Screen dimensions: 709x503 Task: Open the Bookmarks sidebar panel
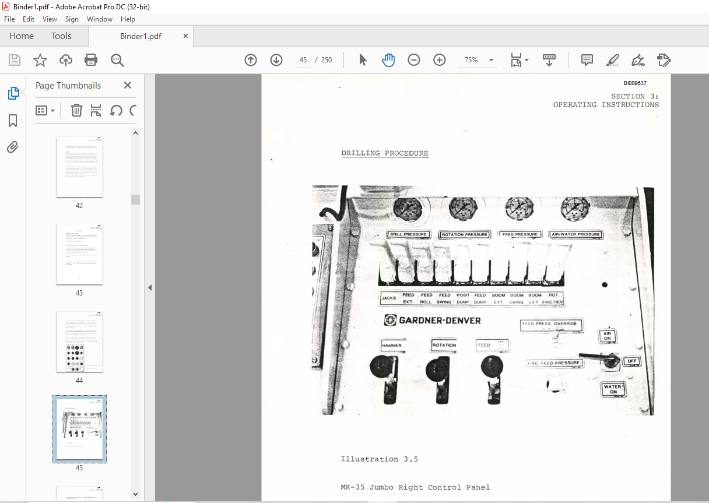[x=13, y=121]
